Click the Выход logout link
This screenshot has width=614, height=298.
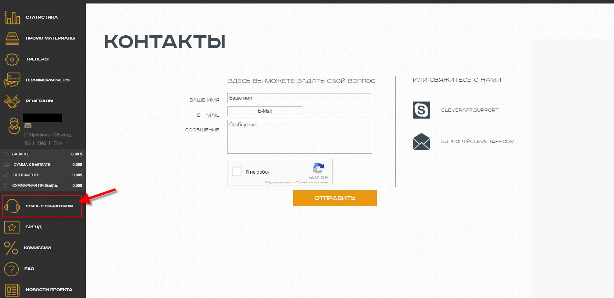[x=63, y=135]
